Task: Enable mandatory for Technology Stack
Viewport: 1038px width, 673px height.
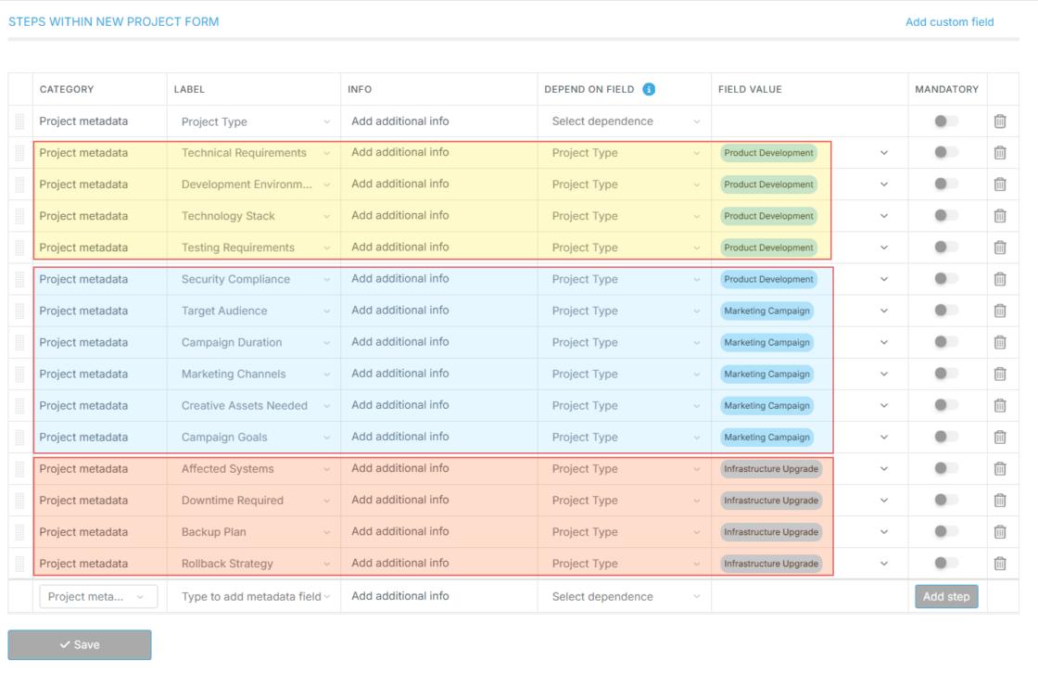Action: click(944, 216)
